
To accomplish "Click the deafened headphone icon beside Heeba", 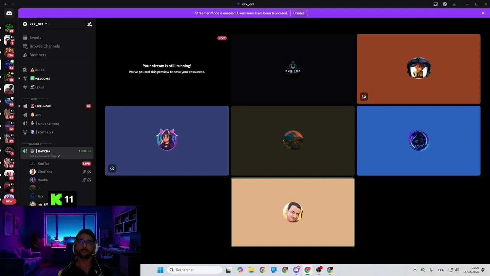I will pos(89,180).
